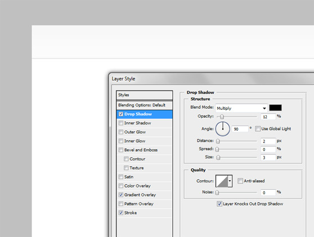
Task: Uncheck Layer Knocks Out Drop Shadow
Action: pyautogui.click(x=219, y=204)
